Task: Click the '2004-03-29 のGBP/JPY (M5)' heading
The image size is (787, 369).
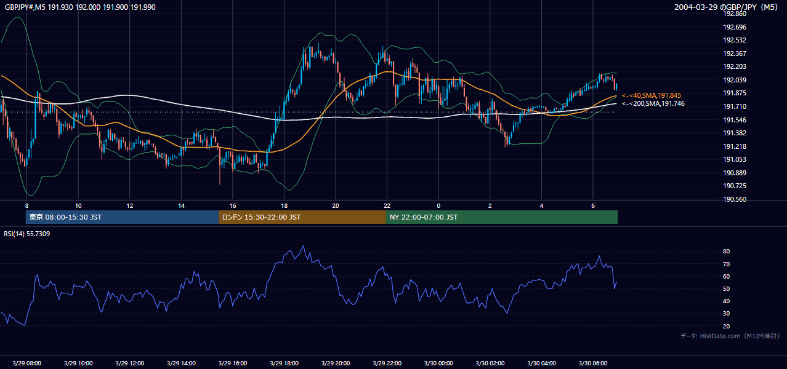Action: click(727, 7)
